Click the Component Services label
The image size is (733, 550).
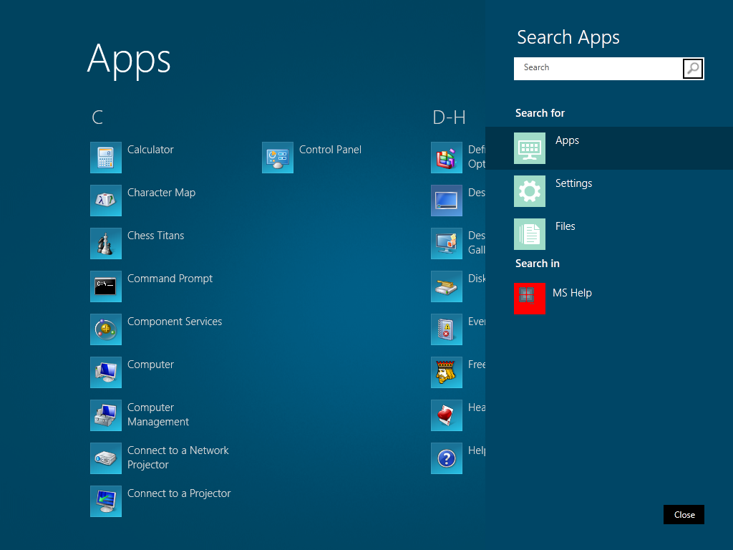[x=175, y=322]
